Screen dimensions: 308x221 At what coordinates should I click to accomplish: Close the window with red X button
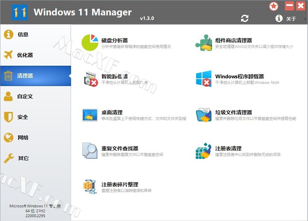[x=301, y=6]
